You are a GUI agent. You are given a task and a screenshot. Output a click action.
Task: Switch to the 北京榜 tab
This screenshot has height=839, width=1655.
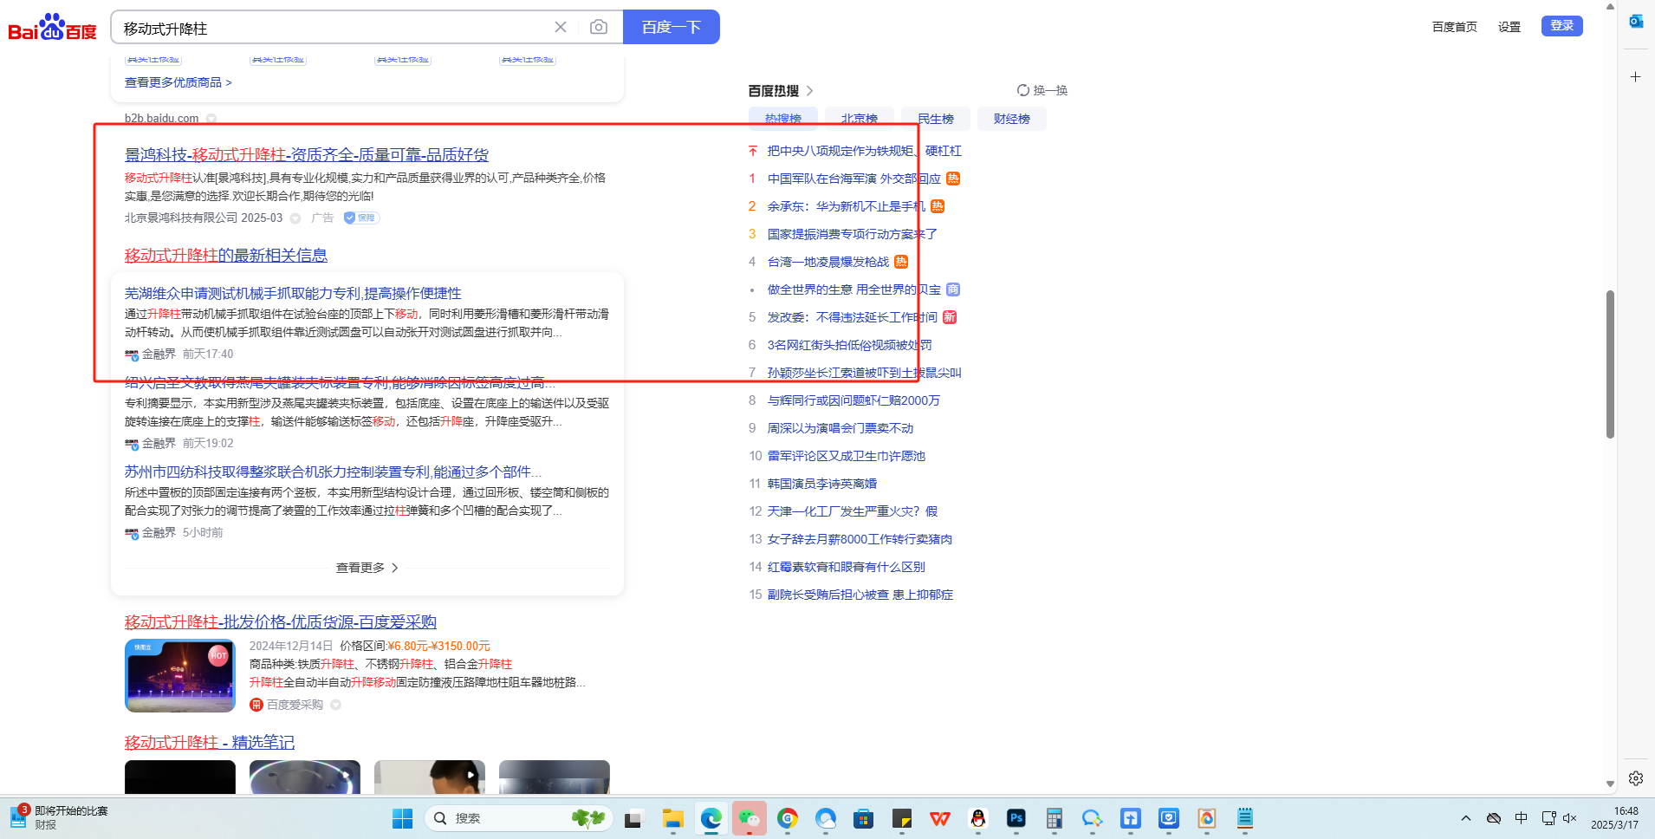point(859,119)
